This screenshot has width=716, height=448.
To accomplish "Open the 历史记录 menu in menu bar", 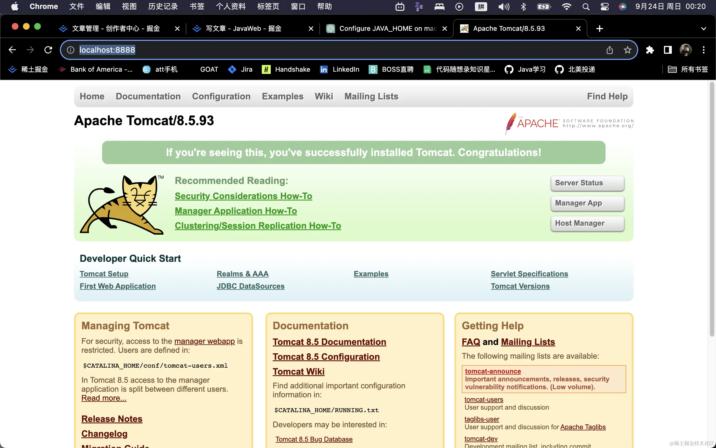I will (163, 6).
